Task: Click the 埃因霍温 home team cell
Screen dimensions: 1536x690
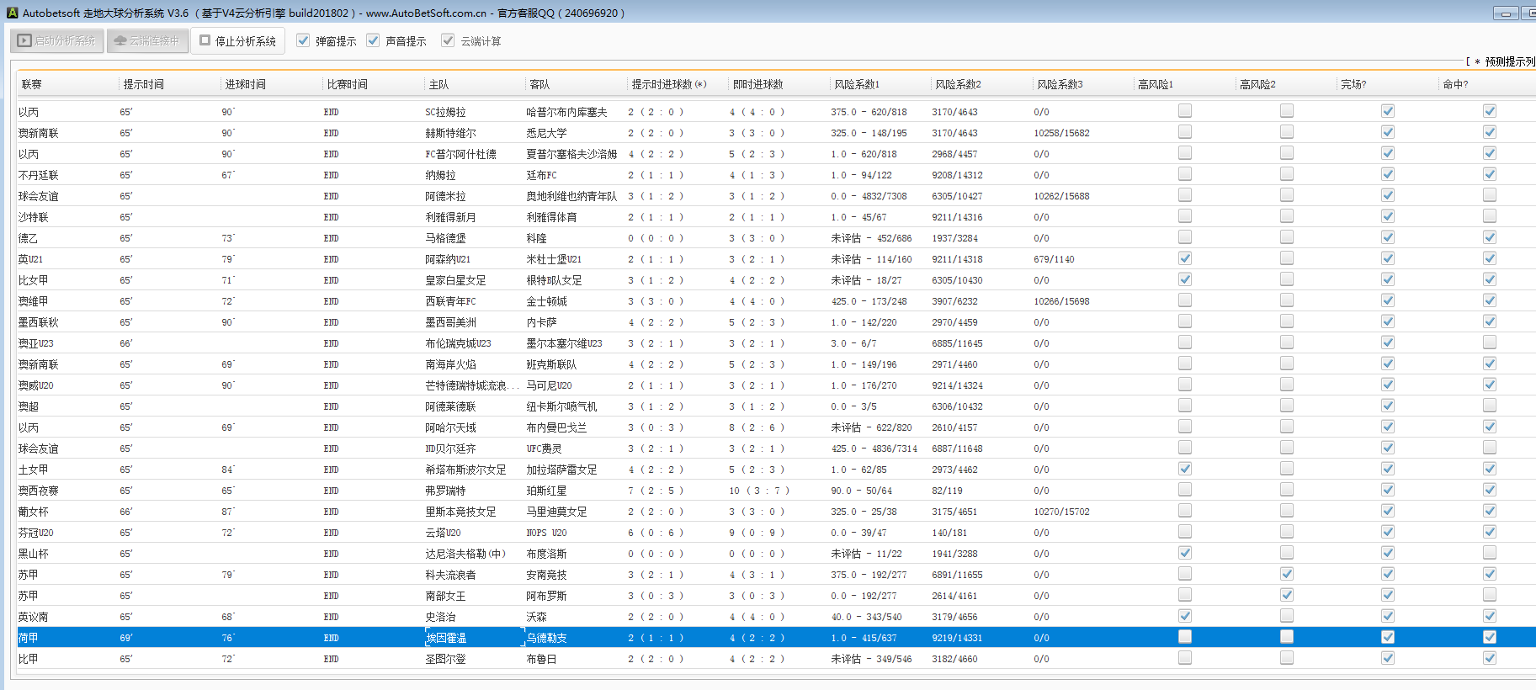Action: (x=446, y=638)
